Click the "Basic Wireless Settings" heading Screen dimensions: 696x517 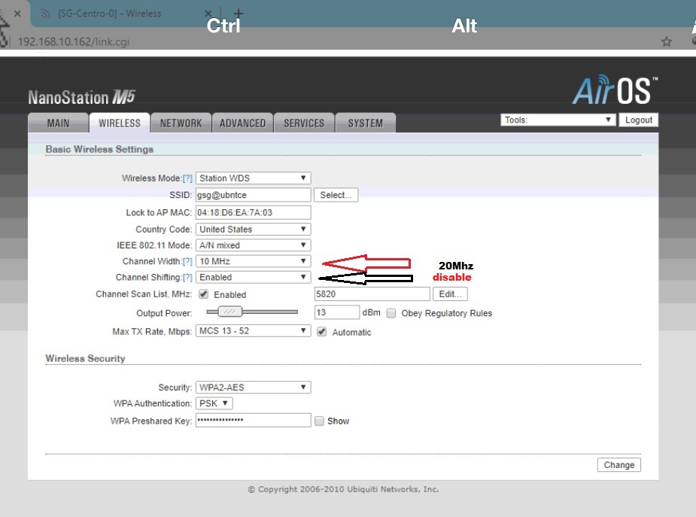(x=99, y=149)
